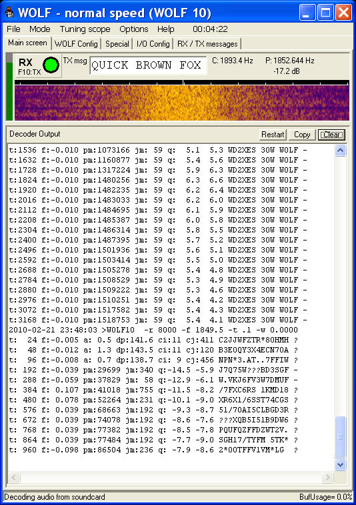The height and width of the screenshot is (505, 356).
Task: Open the Options menu
Action: click(134, 29)
